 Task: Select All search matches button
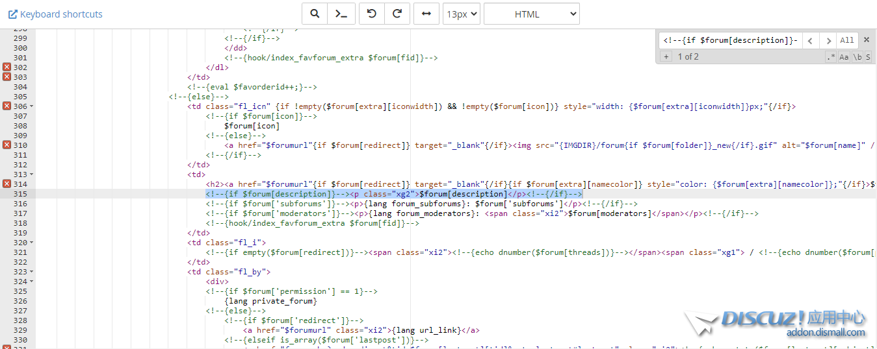tap(847, 40)
